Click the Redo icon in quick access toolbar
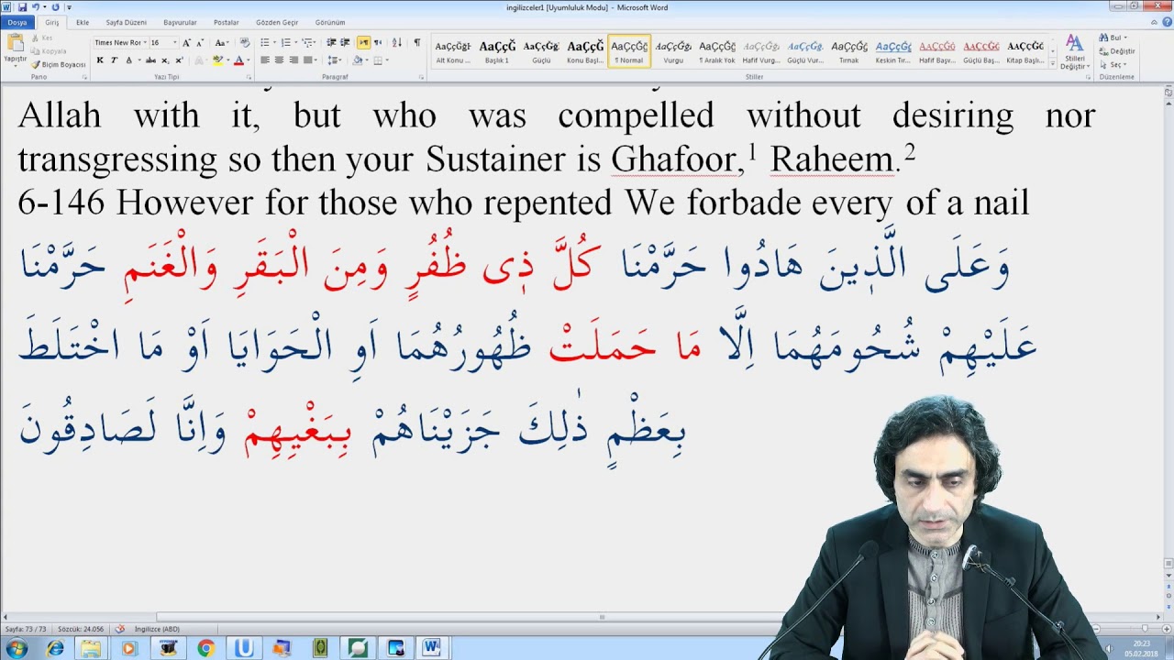This screenshot has width=1174, height=660. [55, 6]
